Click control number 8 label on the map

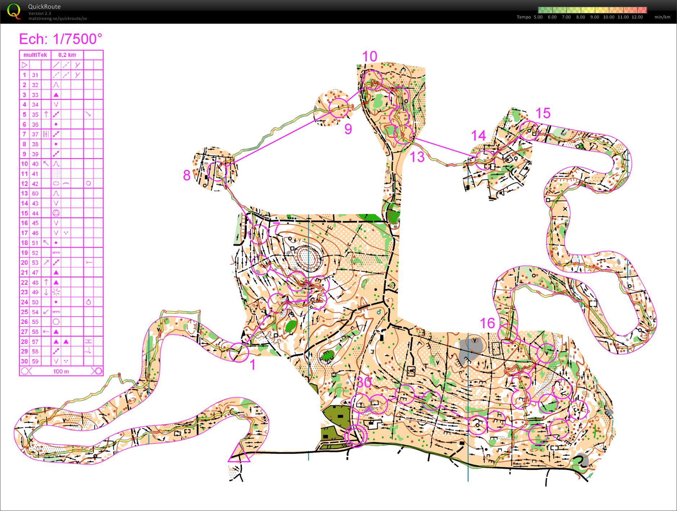click(x=187, y=175)
